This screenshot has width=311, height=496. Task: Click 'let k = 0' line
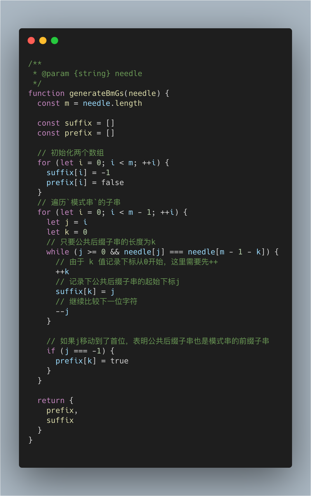pyautogui.click(x=67, y=232)
